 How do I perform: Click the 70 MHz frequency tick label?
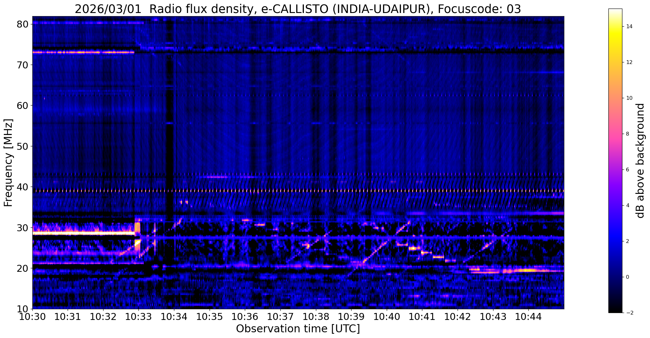22,65
